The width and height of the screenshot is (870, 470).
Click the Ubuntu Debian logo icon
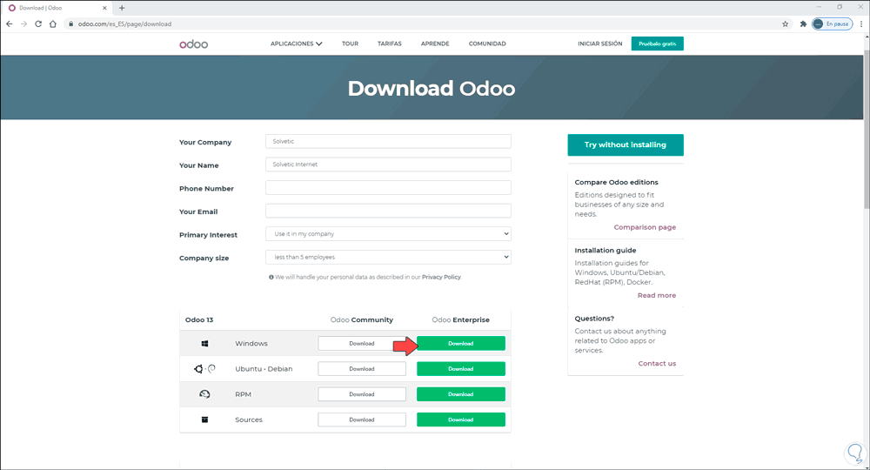pos(204,368)
